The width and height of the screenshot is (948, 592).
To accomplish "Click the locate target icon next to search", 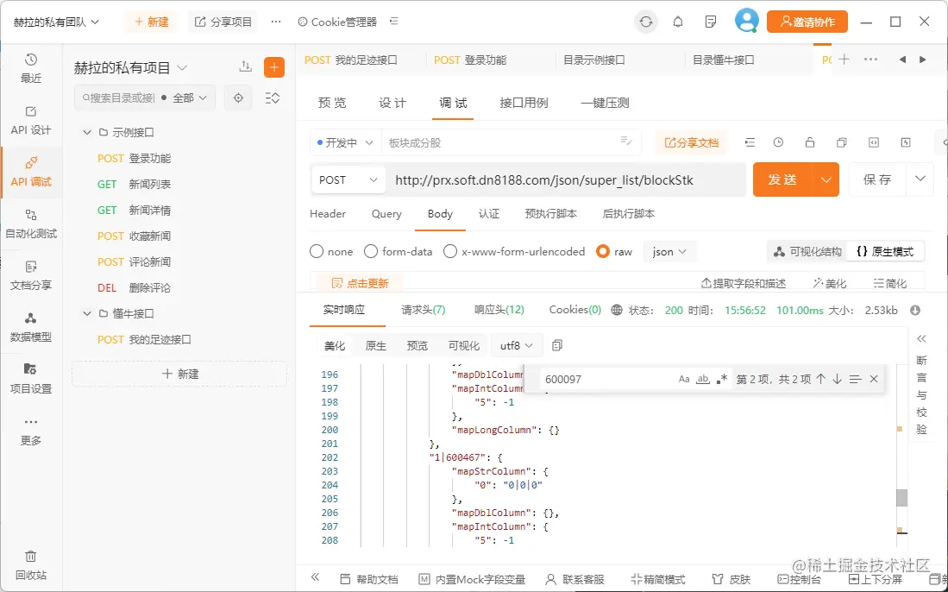I will pos(238,98).
